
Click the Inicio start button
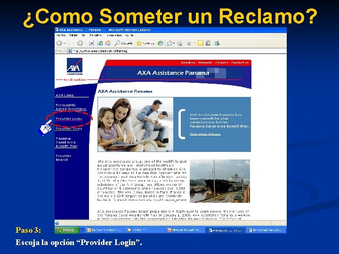[x=67, y=230]
